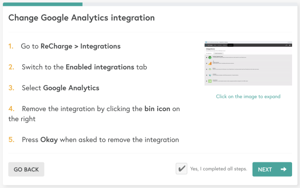Click the highlighted Integrations menu item in the preview navbar
The image size is (300, 188).
click(230, 45)
